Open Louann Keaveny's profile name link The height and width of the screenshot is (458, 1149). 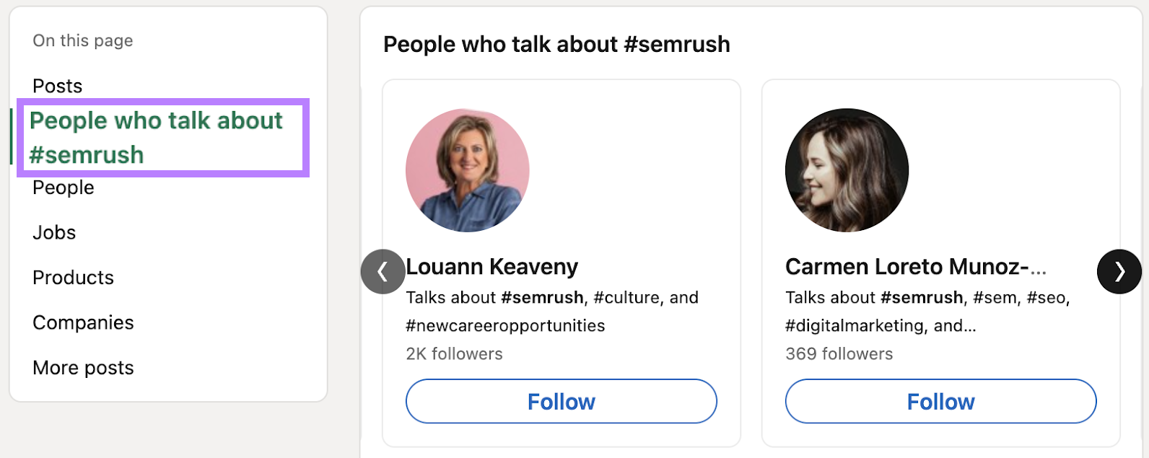[492, 266]
